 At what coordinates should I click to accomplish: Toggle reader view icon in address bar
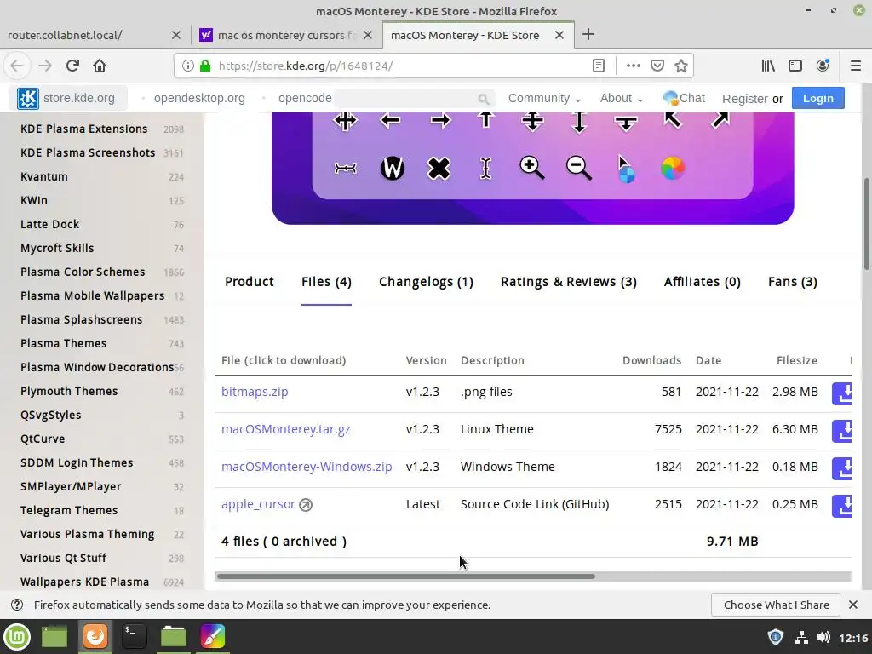tap(599, 66)
